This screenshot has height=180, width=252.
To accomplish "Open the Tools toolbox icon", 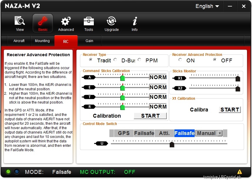I will [89, 21].
